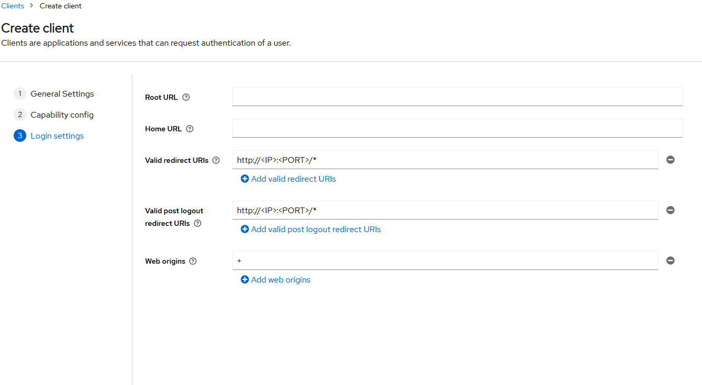Click the Valid post logout redirect URIs help icon

tap(197, 223)
